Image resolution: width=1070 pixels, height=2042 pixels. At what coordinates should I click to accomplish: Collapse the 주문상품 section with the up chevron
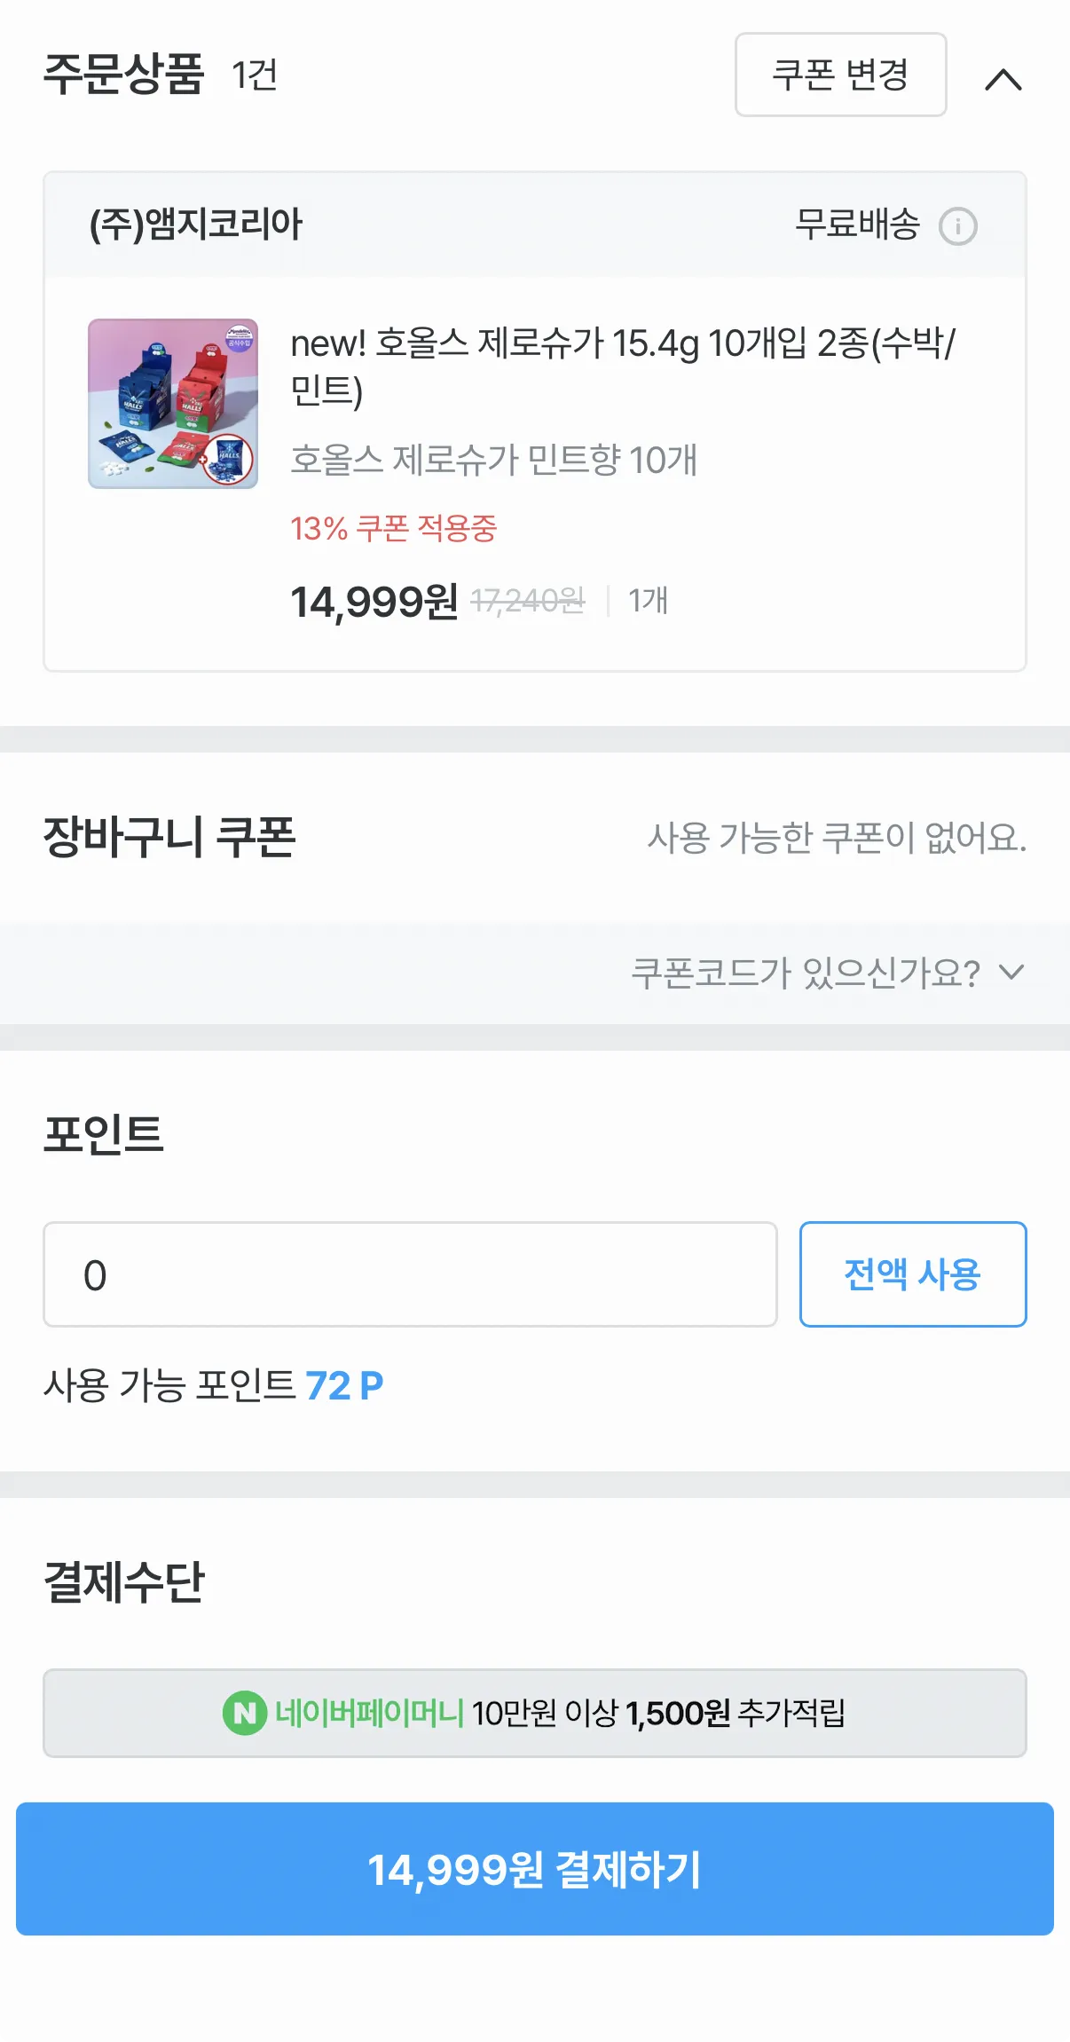(1003, 80)
